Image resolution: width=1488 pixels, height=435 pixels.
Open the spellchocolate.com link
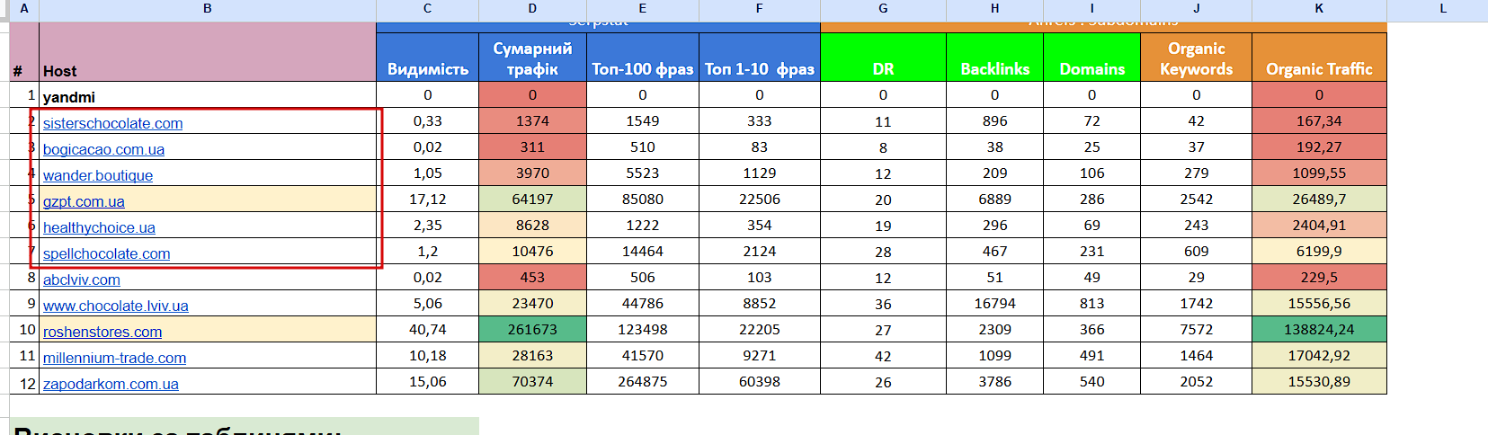tap(106, 253)
